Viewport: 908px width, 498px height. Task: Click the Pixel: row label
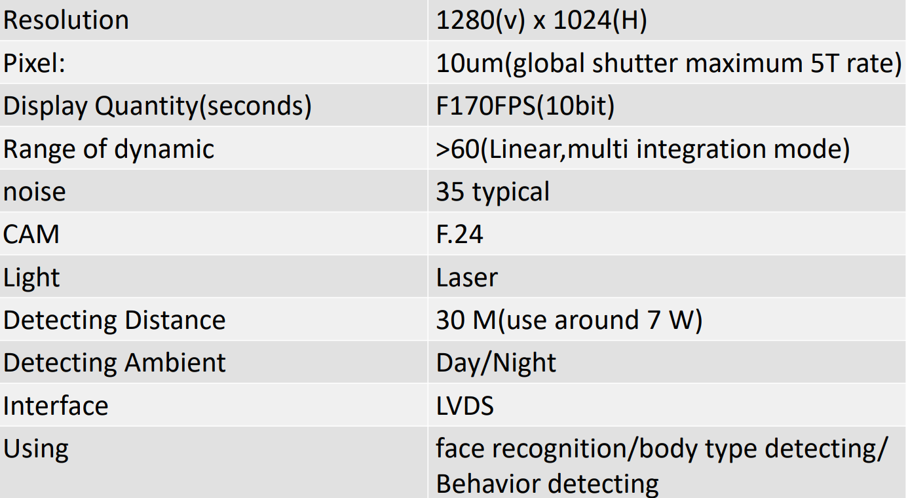(214, 63)
